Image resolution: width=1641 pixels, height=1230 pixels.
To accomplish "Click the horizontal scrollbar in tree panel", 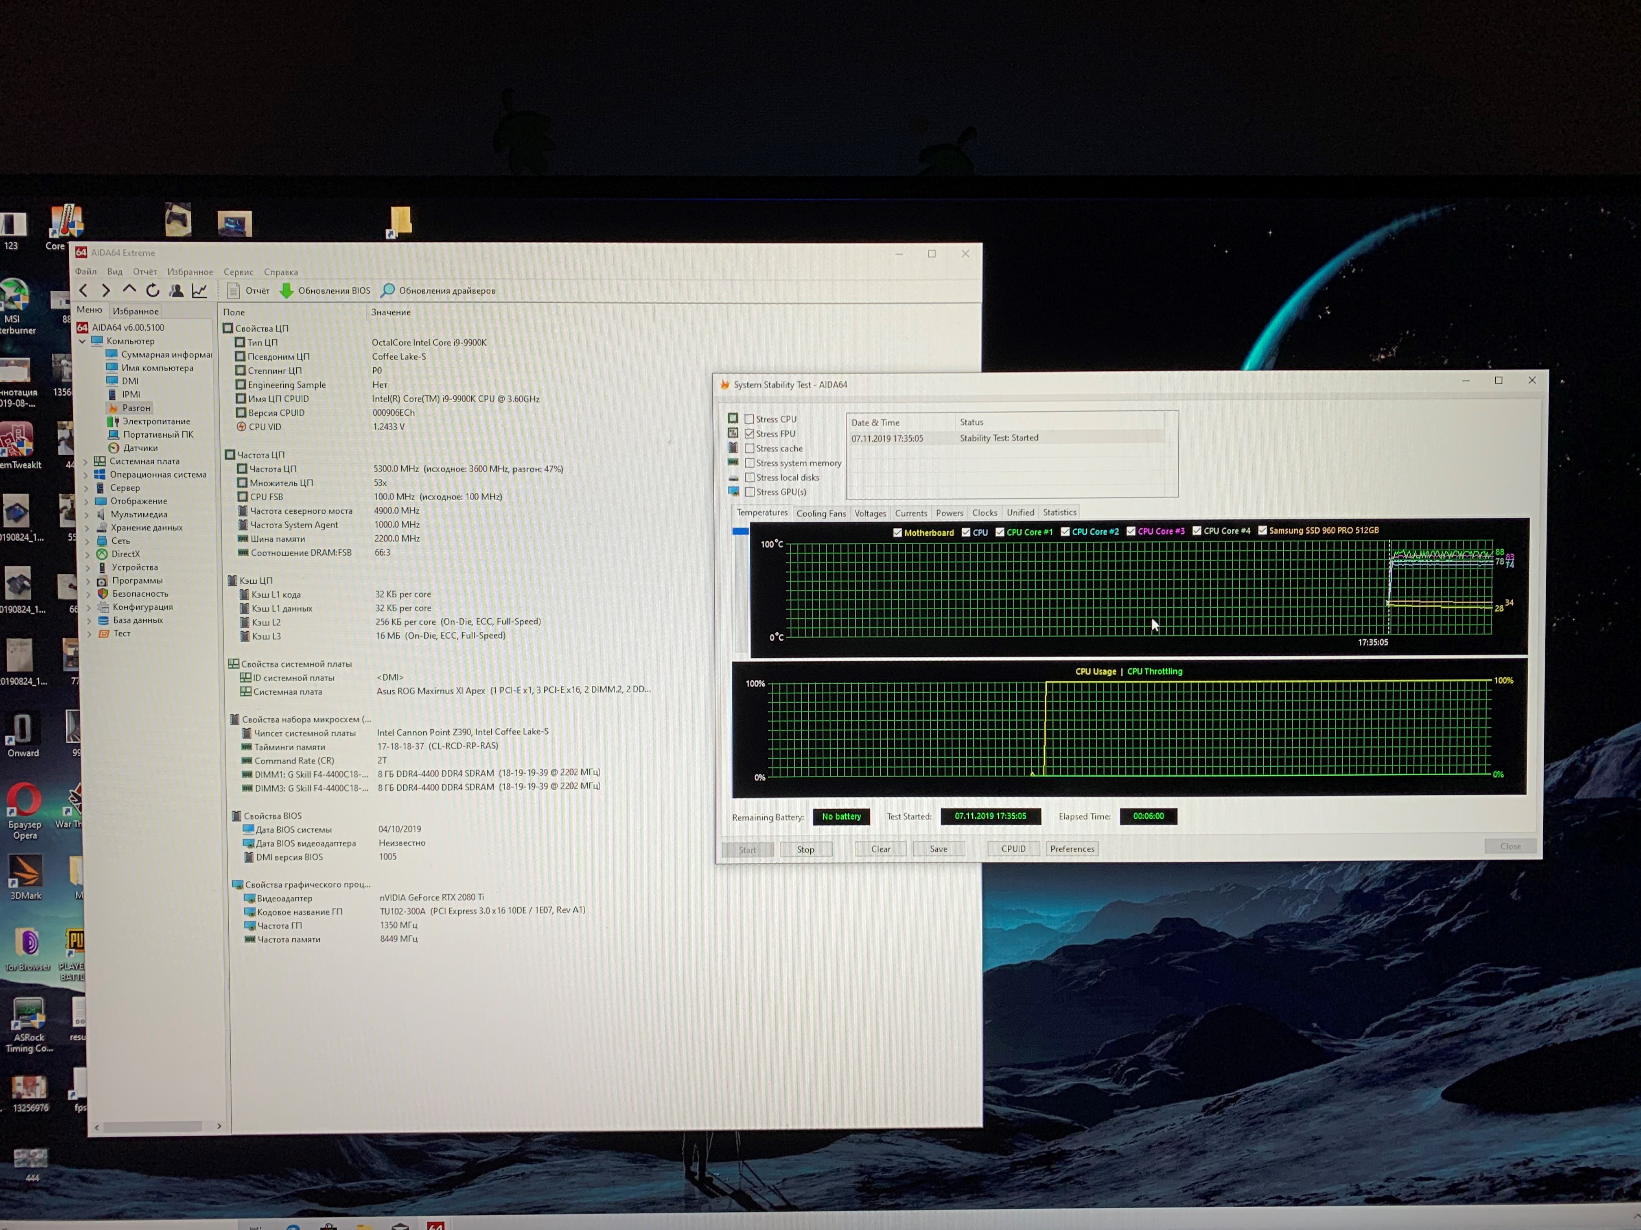I will pyautogui.click(x=152, y=1127).
